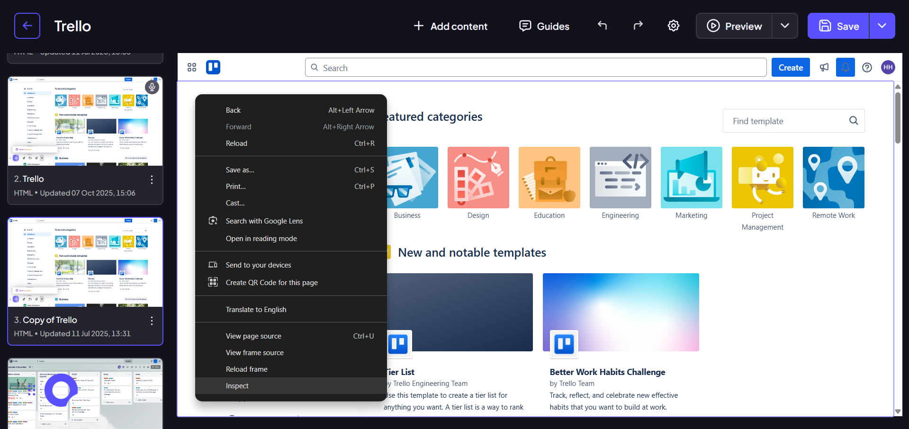The width and height of the screenshot is (909, 429).
Task: Open the notifications bell icon
Action: coord(846,67)
